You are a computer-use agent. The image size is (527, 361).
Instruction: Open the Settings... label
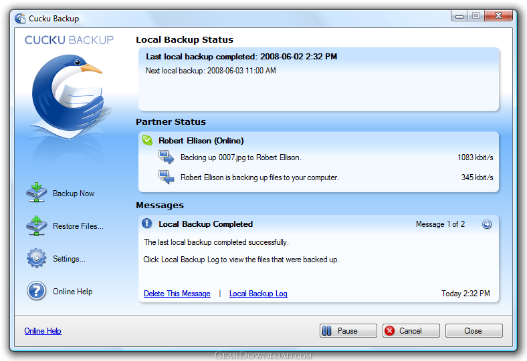tap(69, 259)
